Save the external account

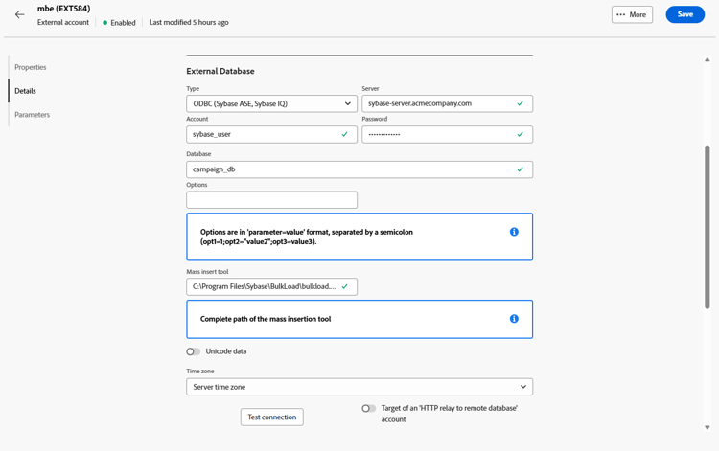[684, 14]
